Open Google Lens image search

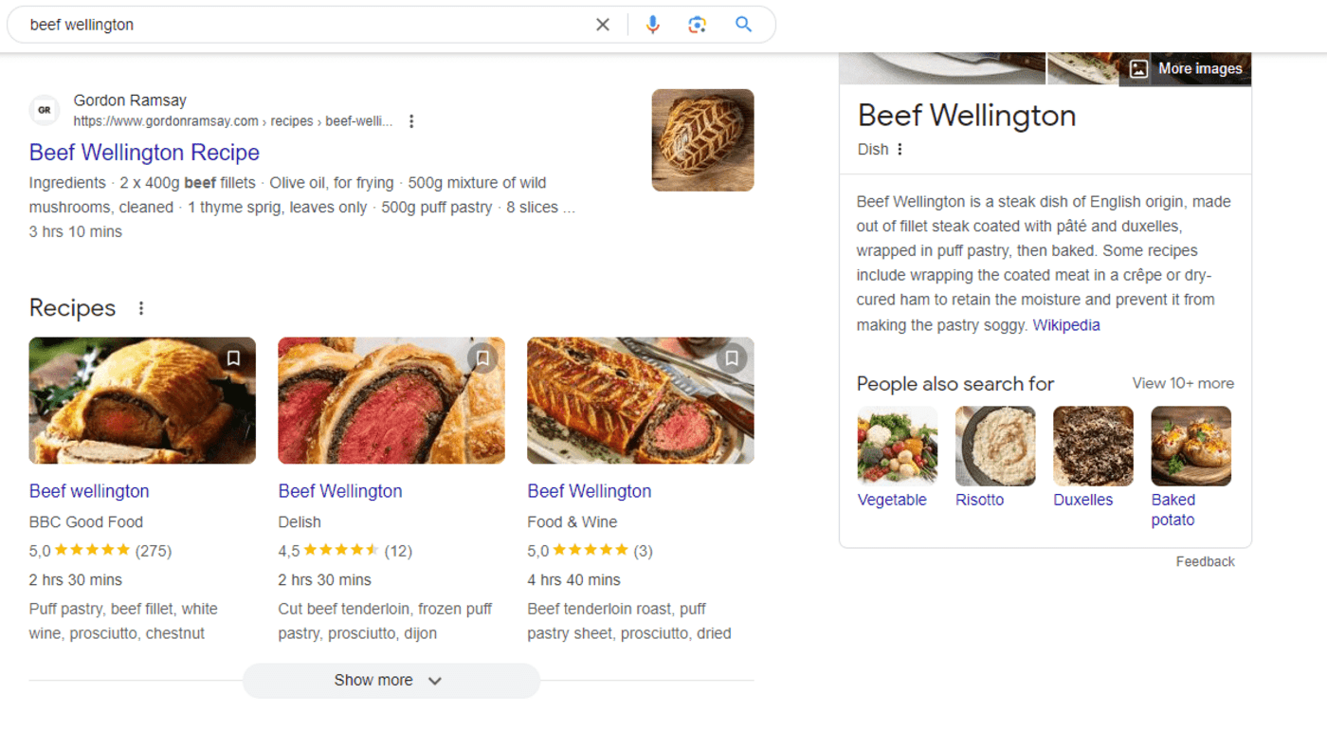click(x=698, y=25)
